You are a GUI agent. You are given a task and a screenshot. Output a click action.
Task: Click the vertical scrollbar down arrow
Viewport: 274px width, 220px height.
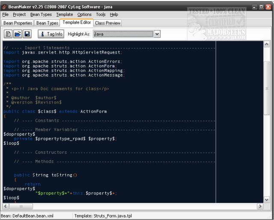click(x=266, y=199)
